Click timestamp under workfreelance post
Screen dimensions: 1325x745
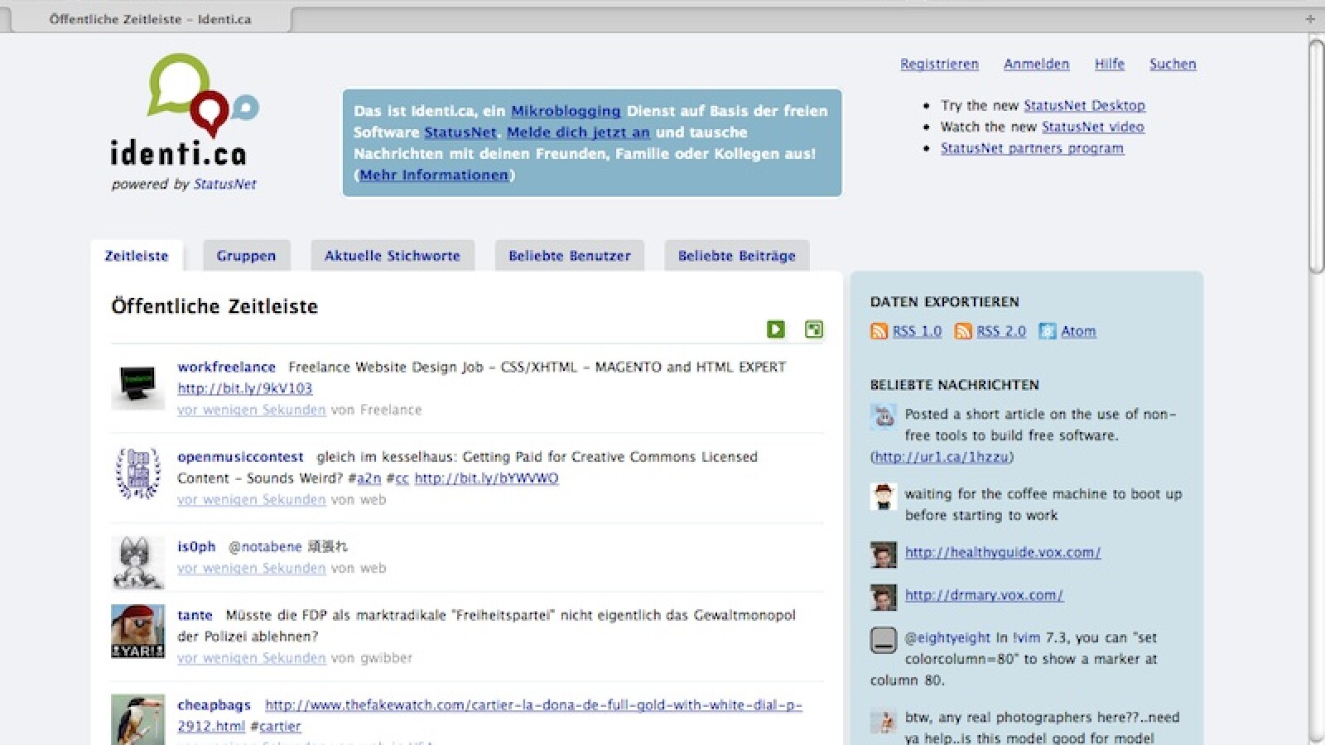pyautogui.click(x=251, y=410)
